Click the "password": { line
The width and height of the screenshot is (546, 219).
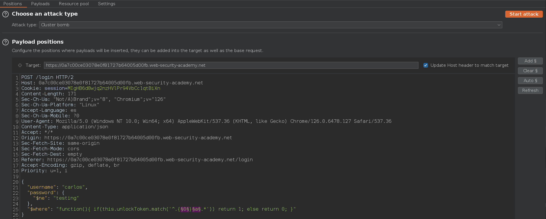[46, 193]
